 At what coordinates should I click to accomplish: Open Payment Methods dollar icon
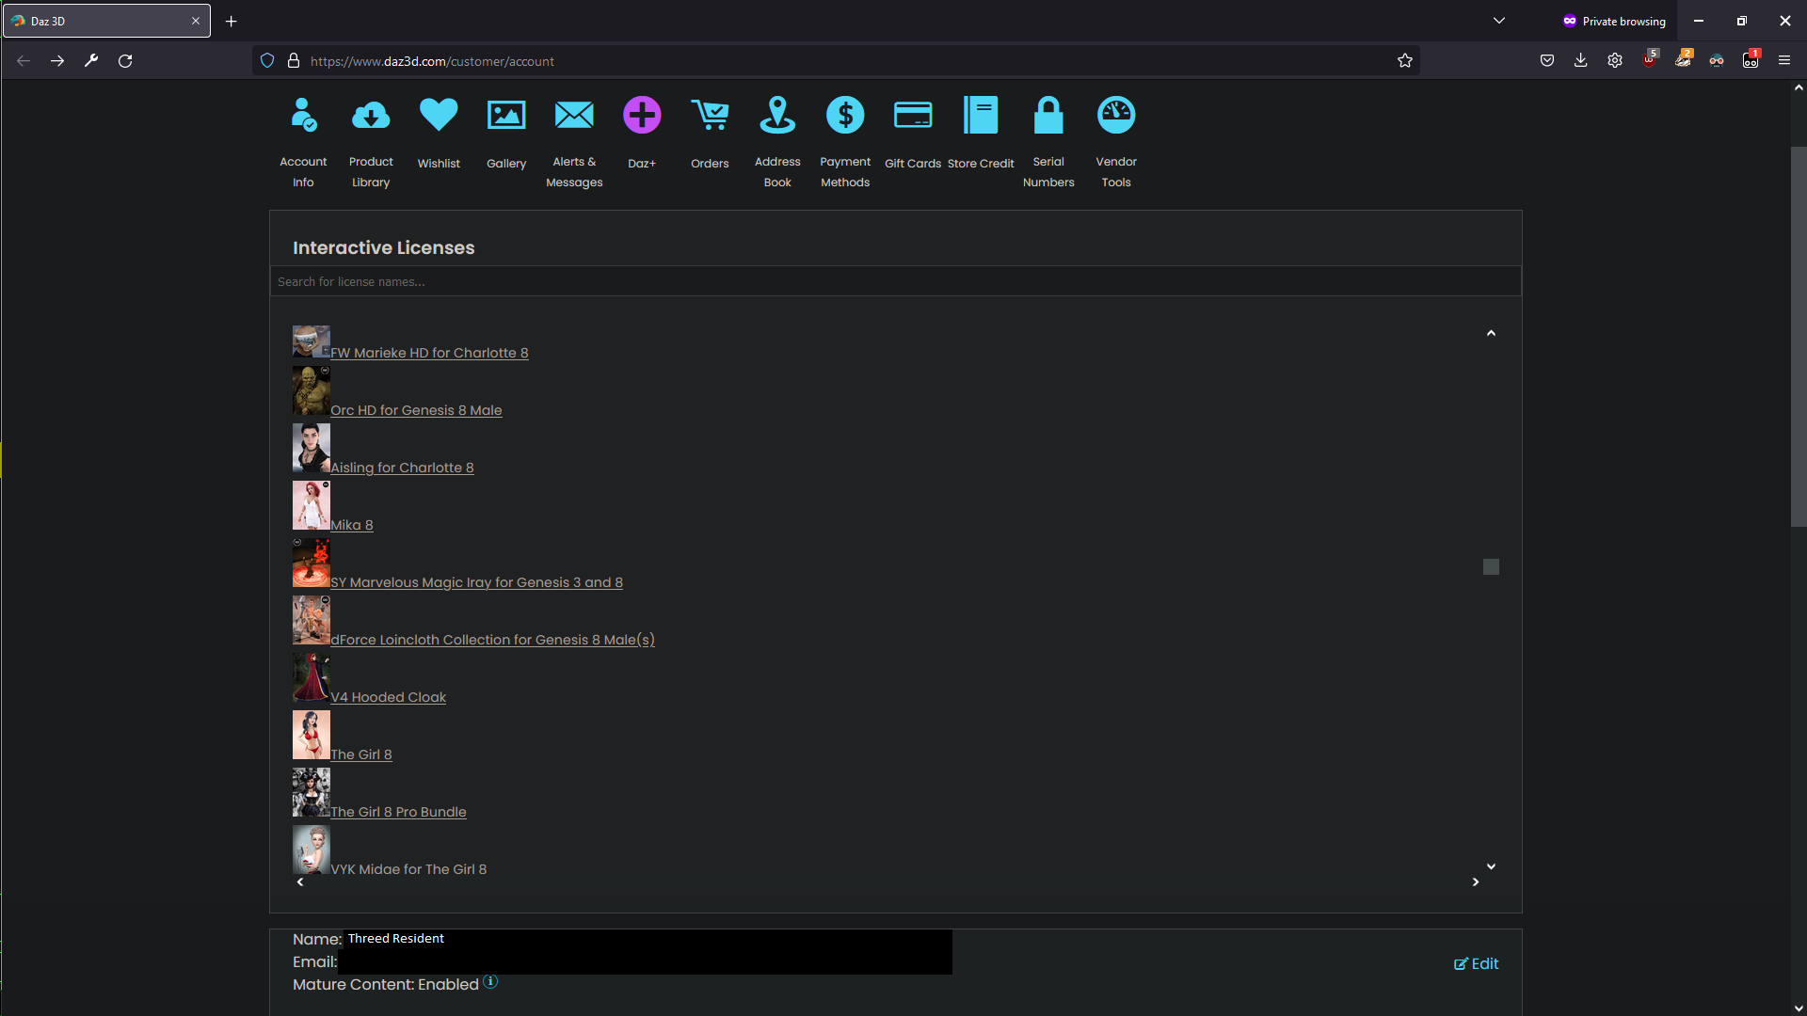[x=845, y=115]
